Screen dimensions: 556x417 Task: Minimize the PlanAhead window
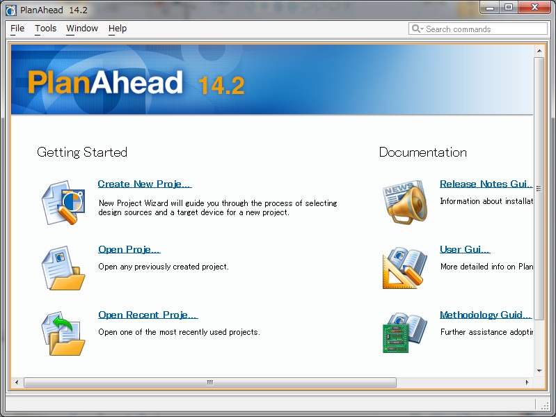coord(490,7)
